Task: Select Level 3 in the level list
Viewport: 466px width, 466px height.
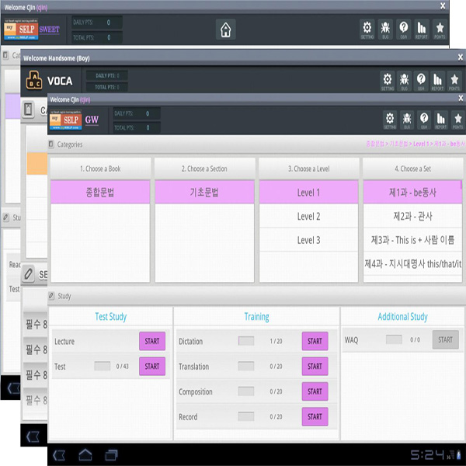Action: pyautogui.click(x=308, y=240)
